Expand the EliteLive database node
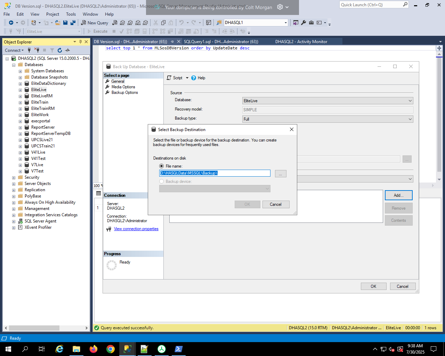445x356 pixels. click(x=20, y=90)
